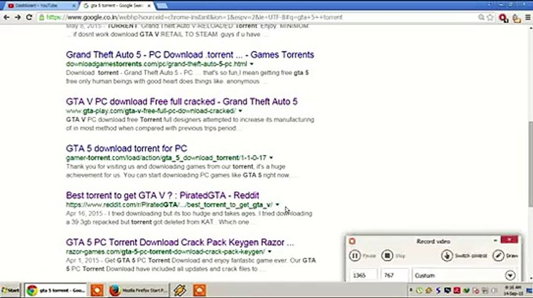533x298 pixels.
Task: Click reddit.com PiratedGTA green URL text
Action: coord(170,205)
